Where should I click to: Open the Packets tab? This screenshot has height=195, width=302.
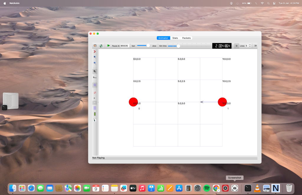click(x=186, y=38)
